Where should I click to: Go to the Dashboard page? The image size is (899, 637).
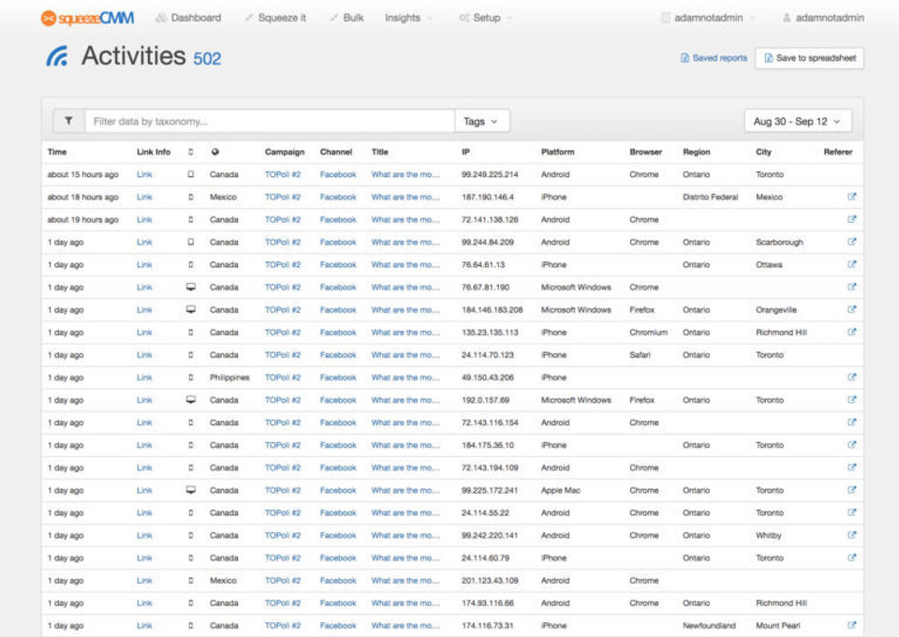tap(188, 18)
